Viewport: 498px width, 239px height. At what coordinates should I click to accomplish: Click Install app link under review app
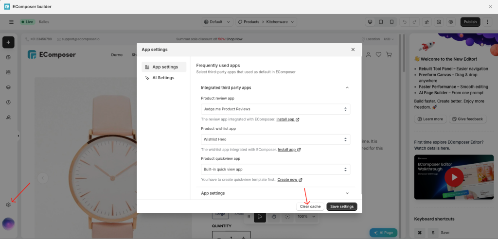click(x=288, y=119)
